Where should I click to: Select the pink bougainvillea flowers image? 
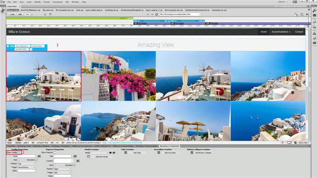[x=119, y=76]
